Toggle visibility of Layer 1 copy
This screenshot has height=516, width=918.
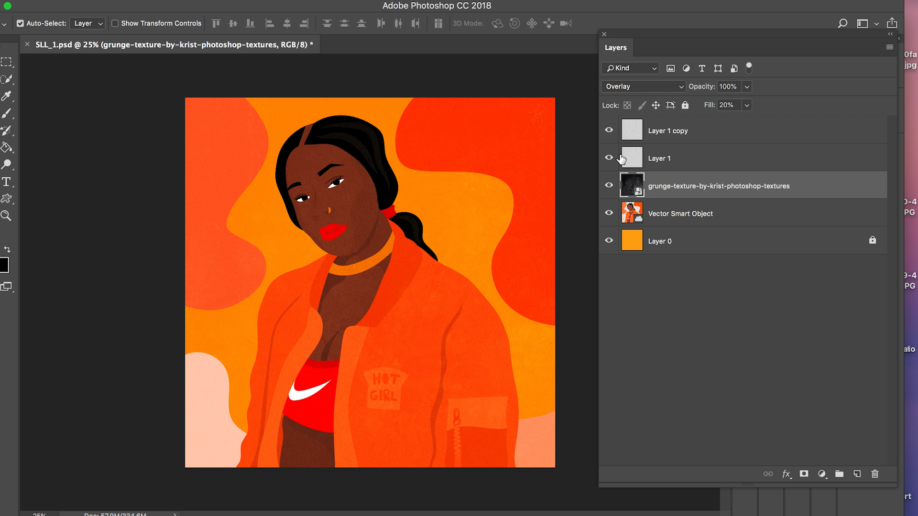point(609,129)
